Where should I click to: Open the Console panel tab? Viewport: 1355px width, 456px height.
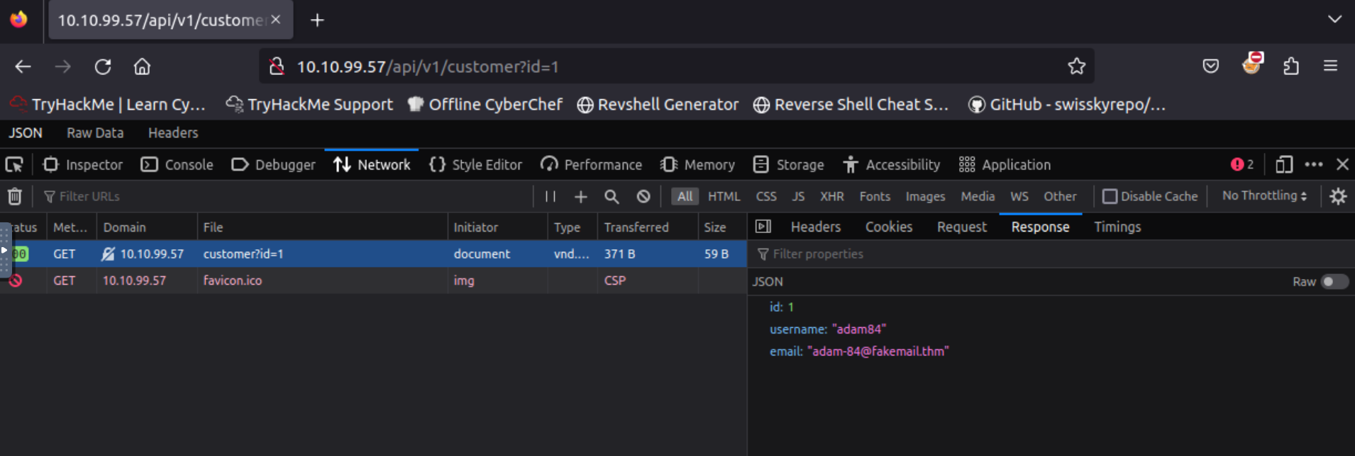[x=177, y=165]
